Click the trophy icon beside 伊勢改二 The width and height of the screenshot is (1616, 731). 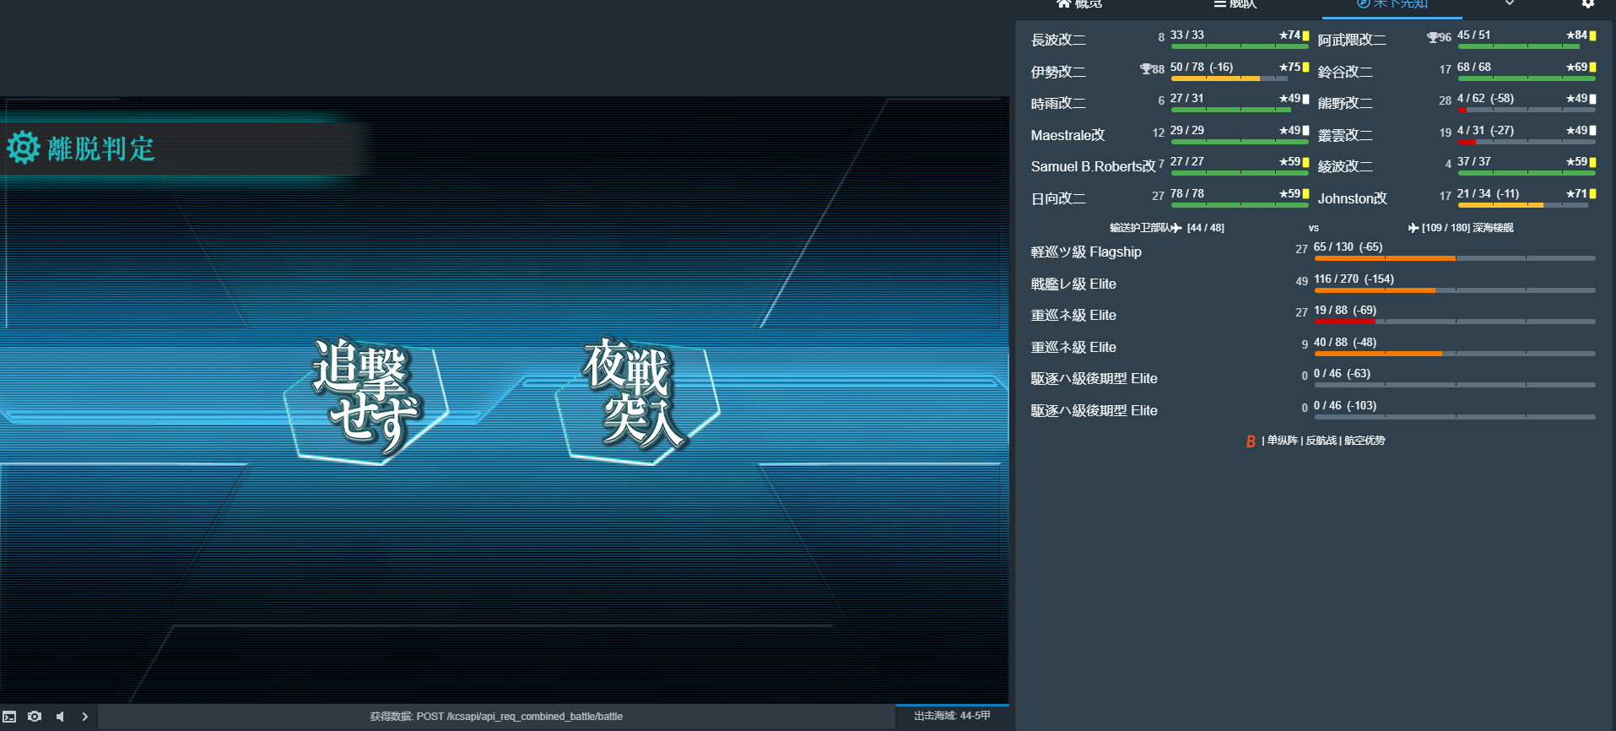[x=1146, y=69]
